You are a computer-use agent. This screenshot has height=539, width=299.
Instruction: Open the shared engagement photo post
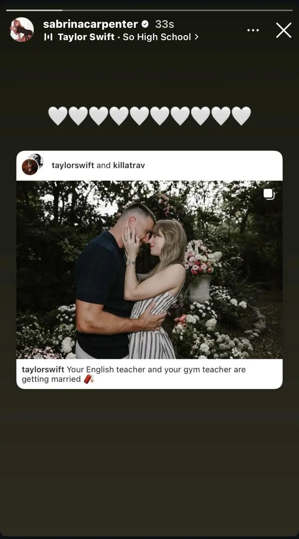(149, 270)
